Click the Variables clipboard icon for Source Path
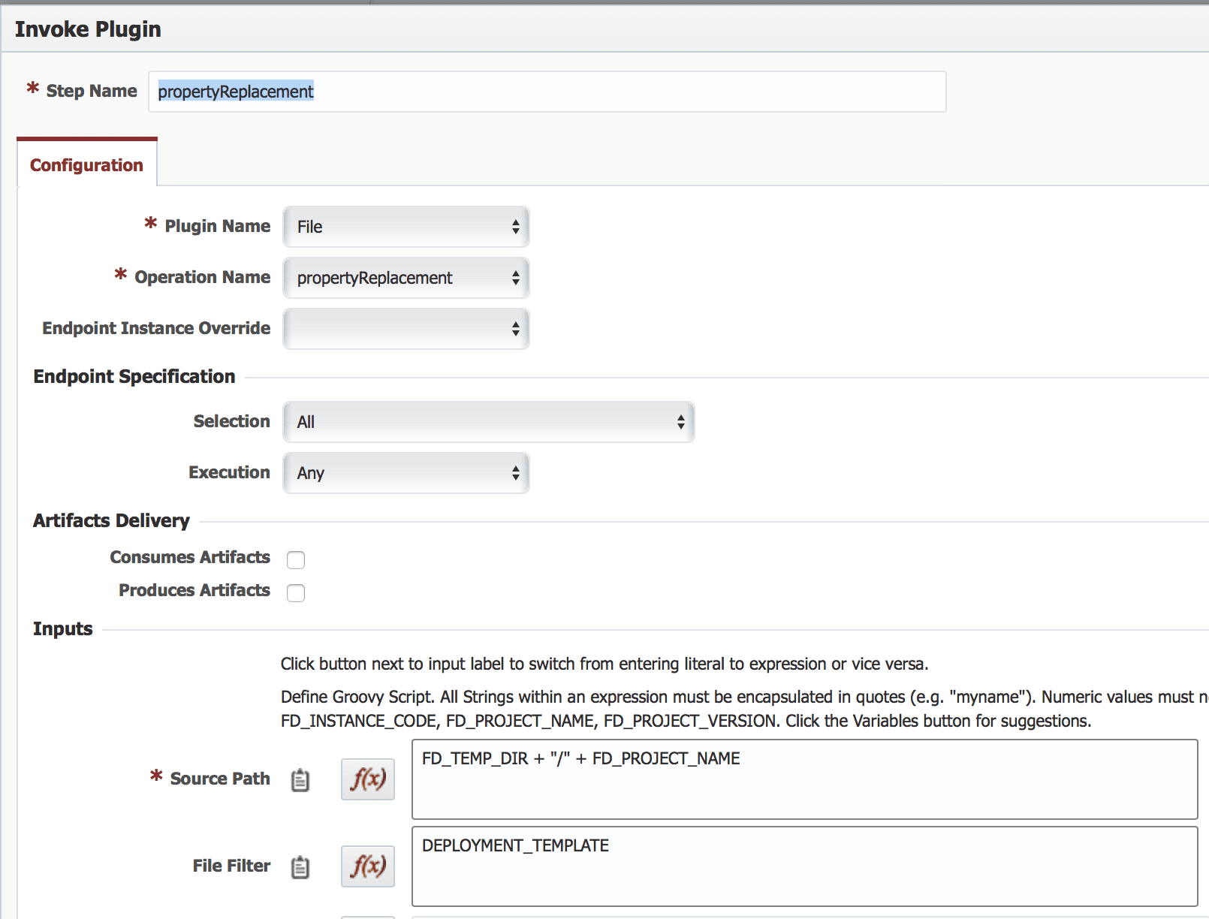The width and height of the screenshot is (1209, 919). click(x=300, y=779)
